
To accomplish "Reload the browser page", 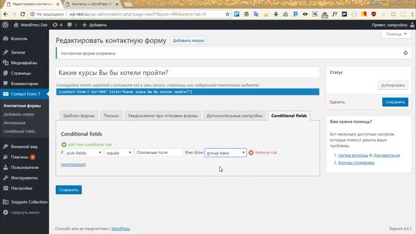I will [x=23, y=14].
